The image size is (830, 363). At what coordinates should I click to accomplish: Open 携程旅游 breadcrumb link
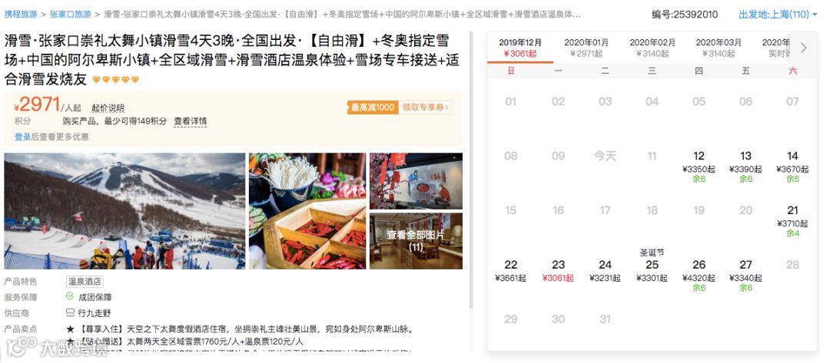[22, 15]
